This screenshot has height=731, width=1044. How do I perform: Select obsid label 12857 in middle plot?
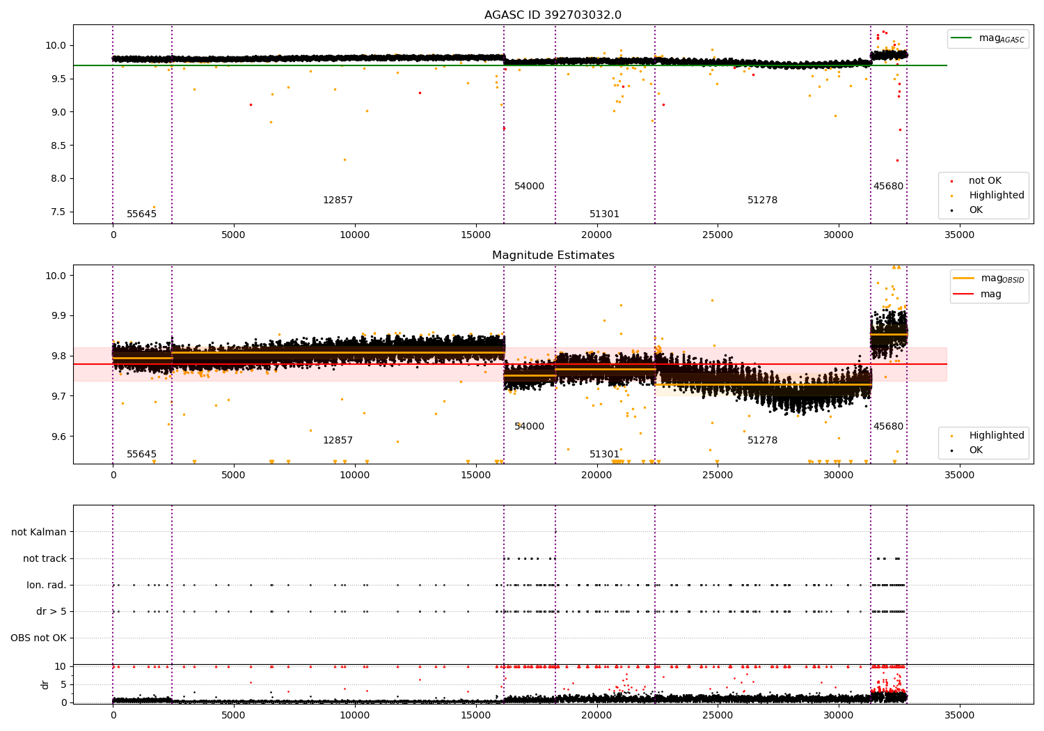click(338, 441)
